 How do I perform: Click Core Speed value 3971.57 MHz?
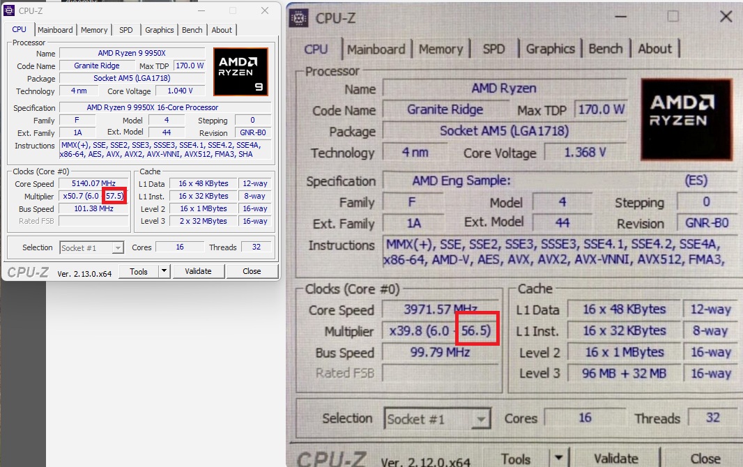pyautogui.click(x=441, y=309)
